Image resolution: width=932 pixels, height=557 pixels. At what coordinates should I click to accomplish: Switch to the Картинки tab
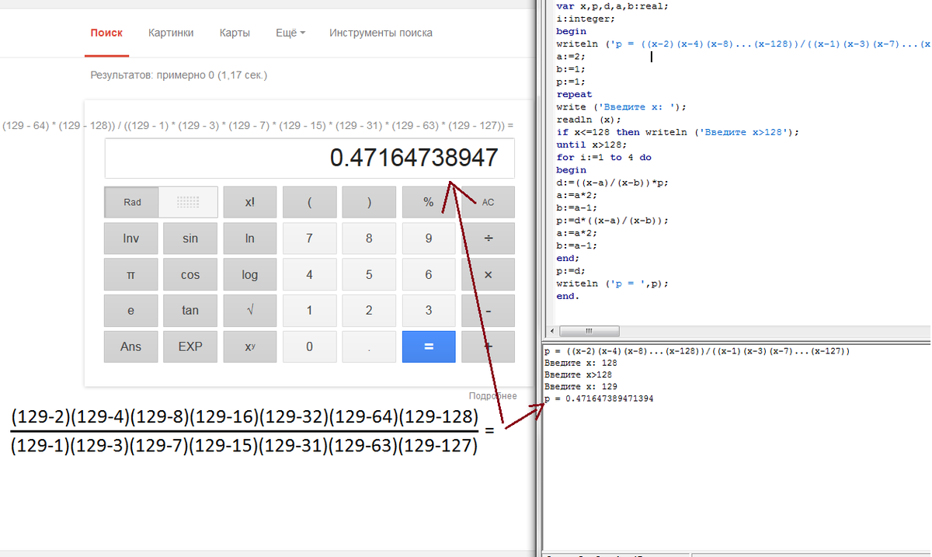pos(171,33)
